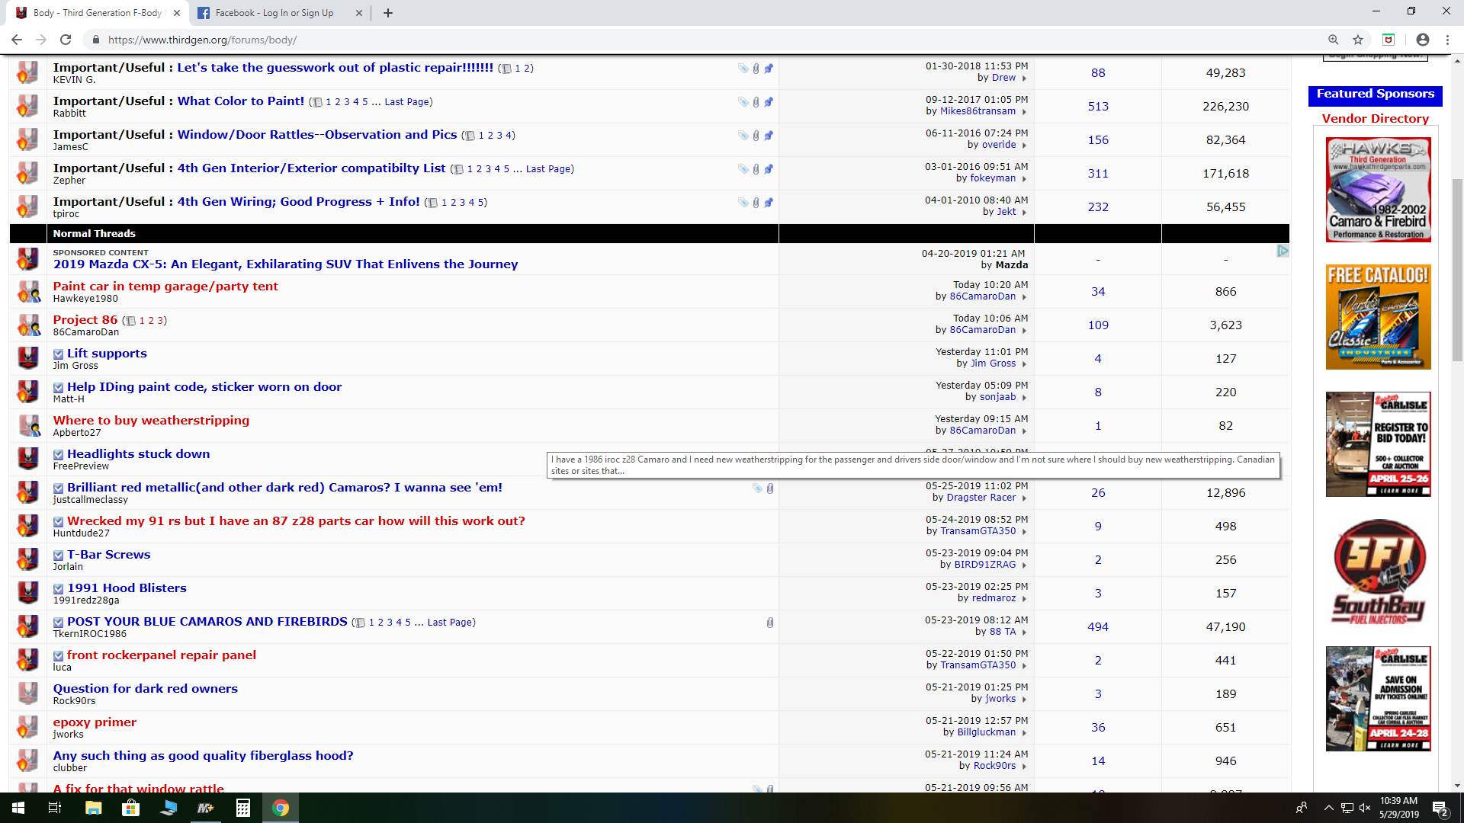Viewport: 1464px width, 823px height.
Task: Click the tag icon on Window/Door Rattles thread
Action: (x=743, y=136)
